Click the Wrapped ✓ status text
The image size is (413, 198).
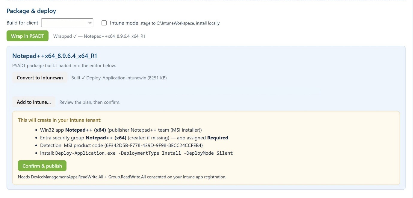click(x=99, y=36)
